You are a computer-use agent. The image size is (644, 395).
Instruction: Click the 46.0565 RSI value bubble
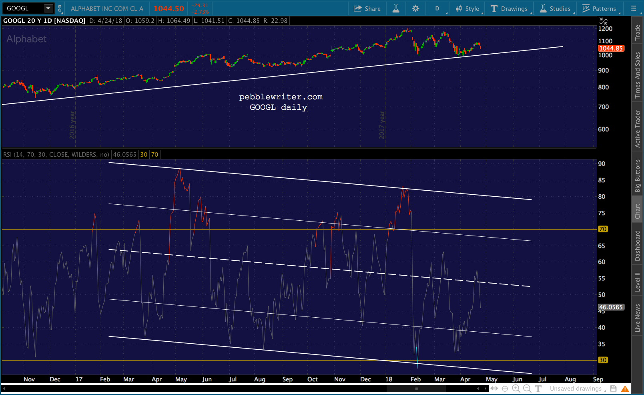point(611,307)
